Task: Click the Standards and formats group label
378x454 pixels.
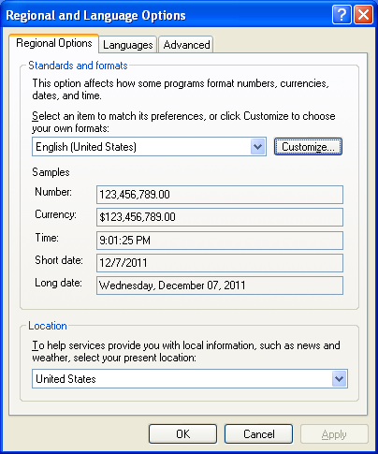Action: coord(78,66)
